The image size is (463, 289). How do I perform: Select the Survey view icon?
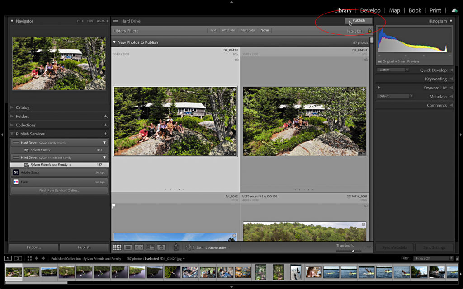[x=150, y=247]
